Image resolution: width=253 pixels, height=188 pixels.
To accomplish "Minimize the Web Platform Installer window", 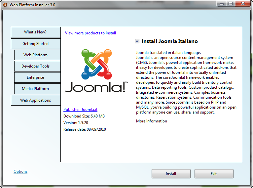I will (x=222, y=4).
